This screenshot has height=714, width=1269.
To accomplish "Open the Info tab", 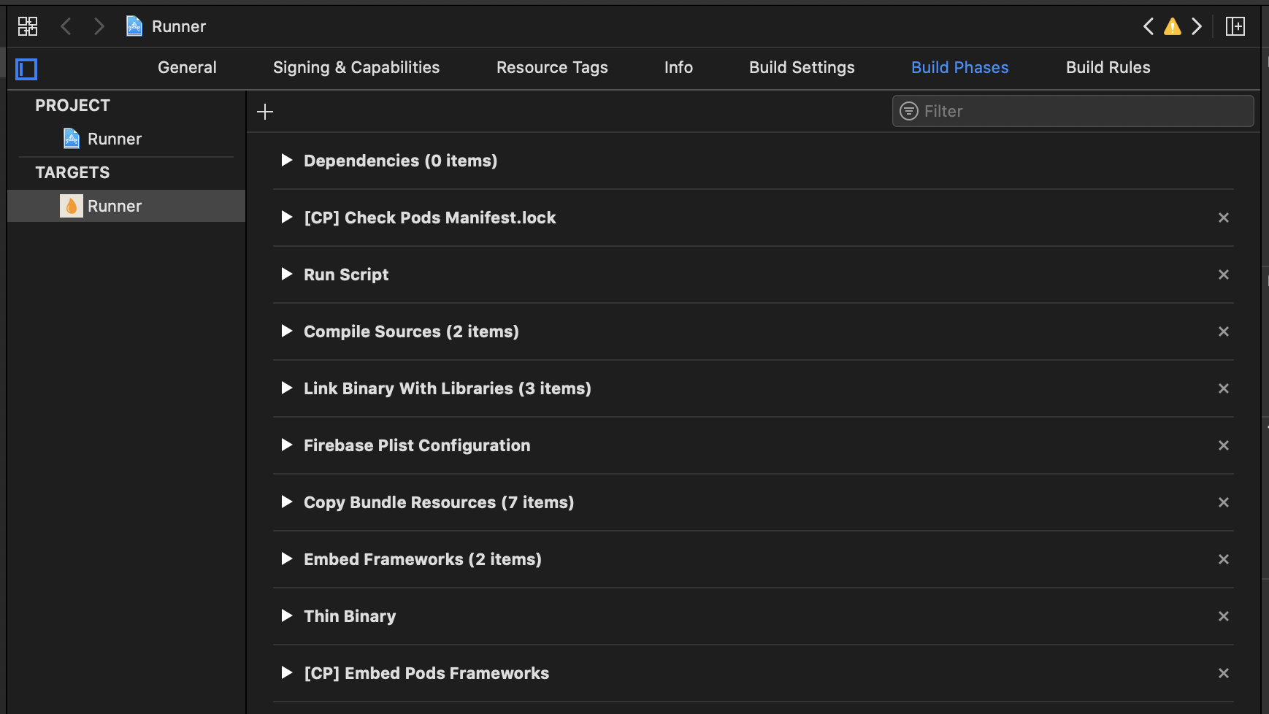I will click(x=678, y=67).
